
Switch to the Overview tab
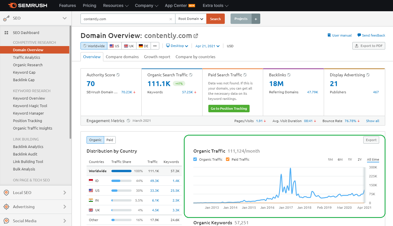tap(92, 57)
